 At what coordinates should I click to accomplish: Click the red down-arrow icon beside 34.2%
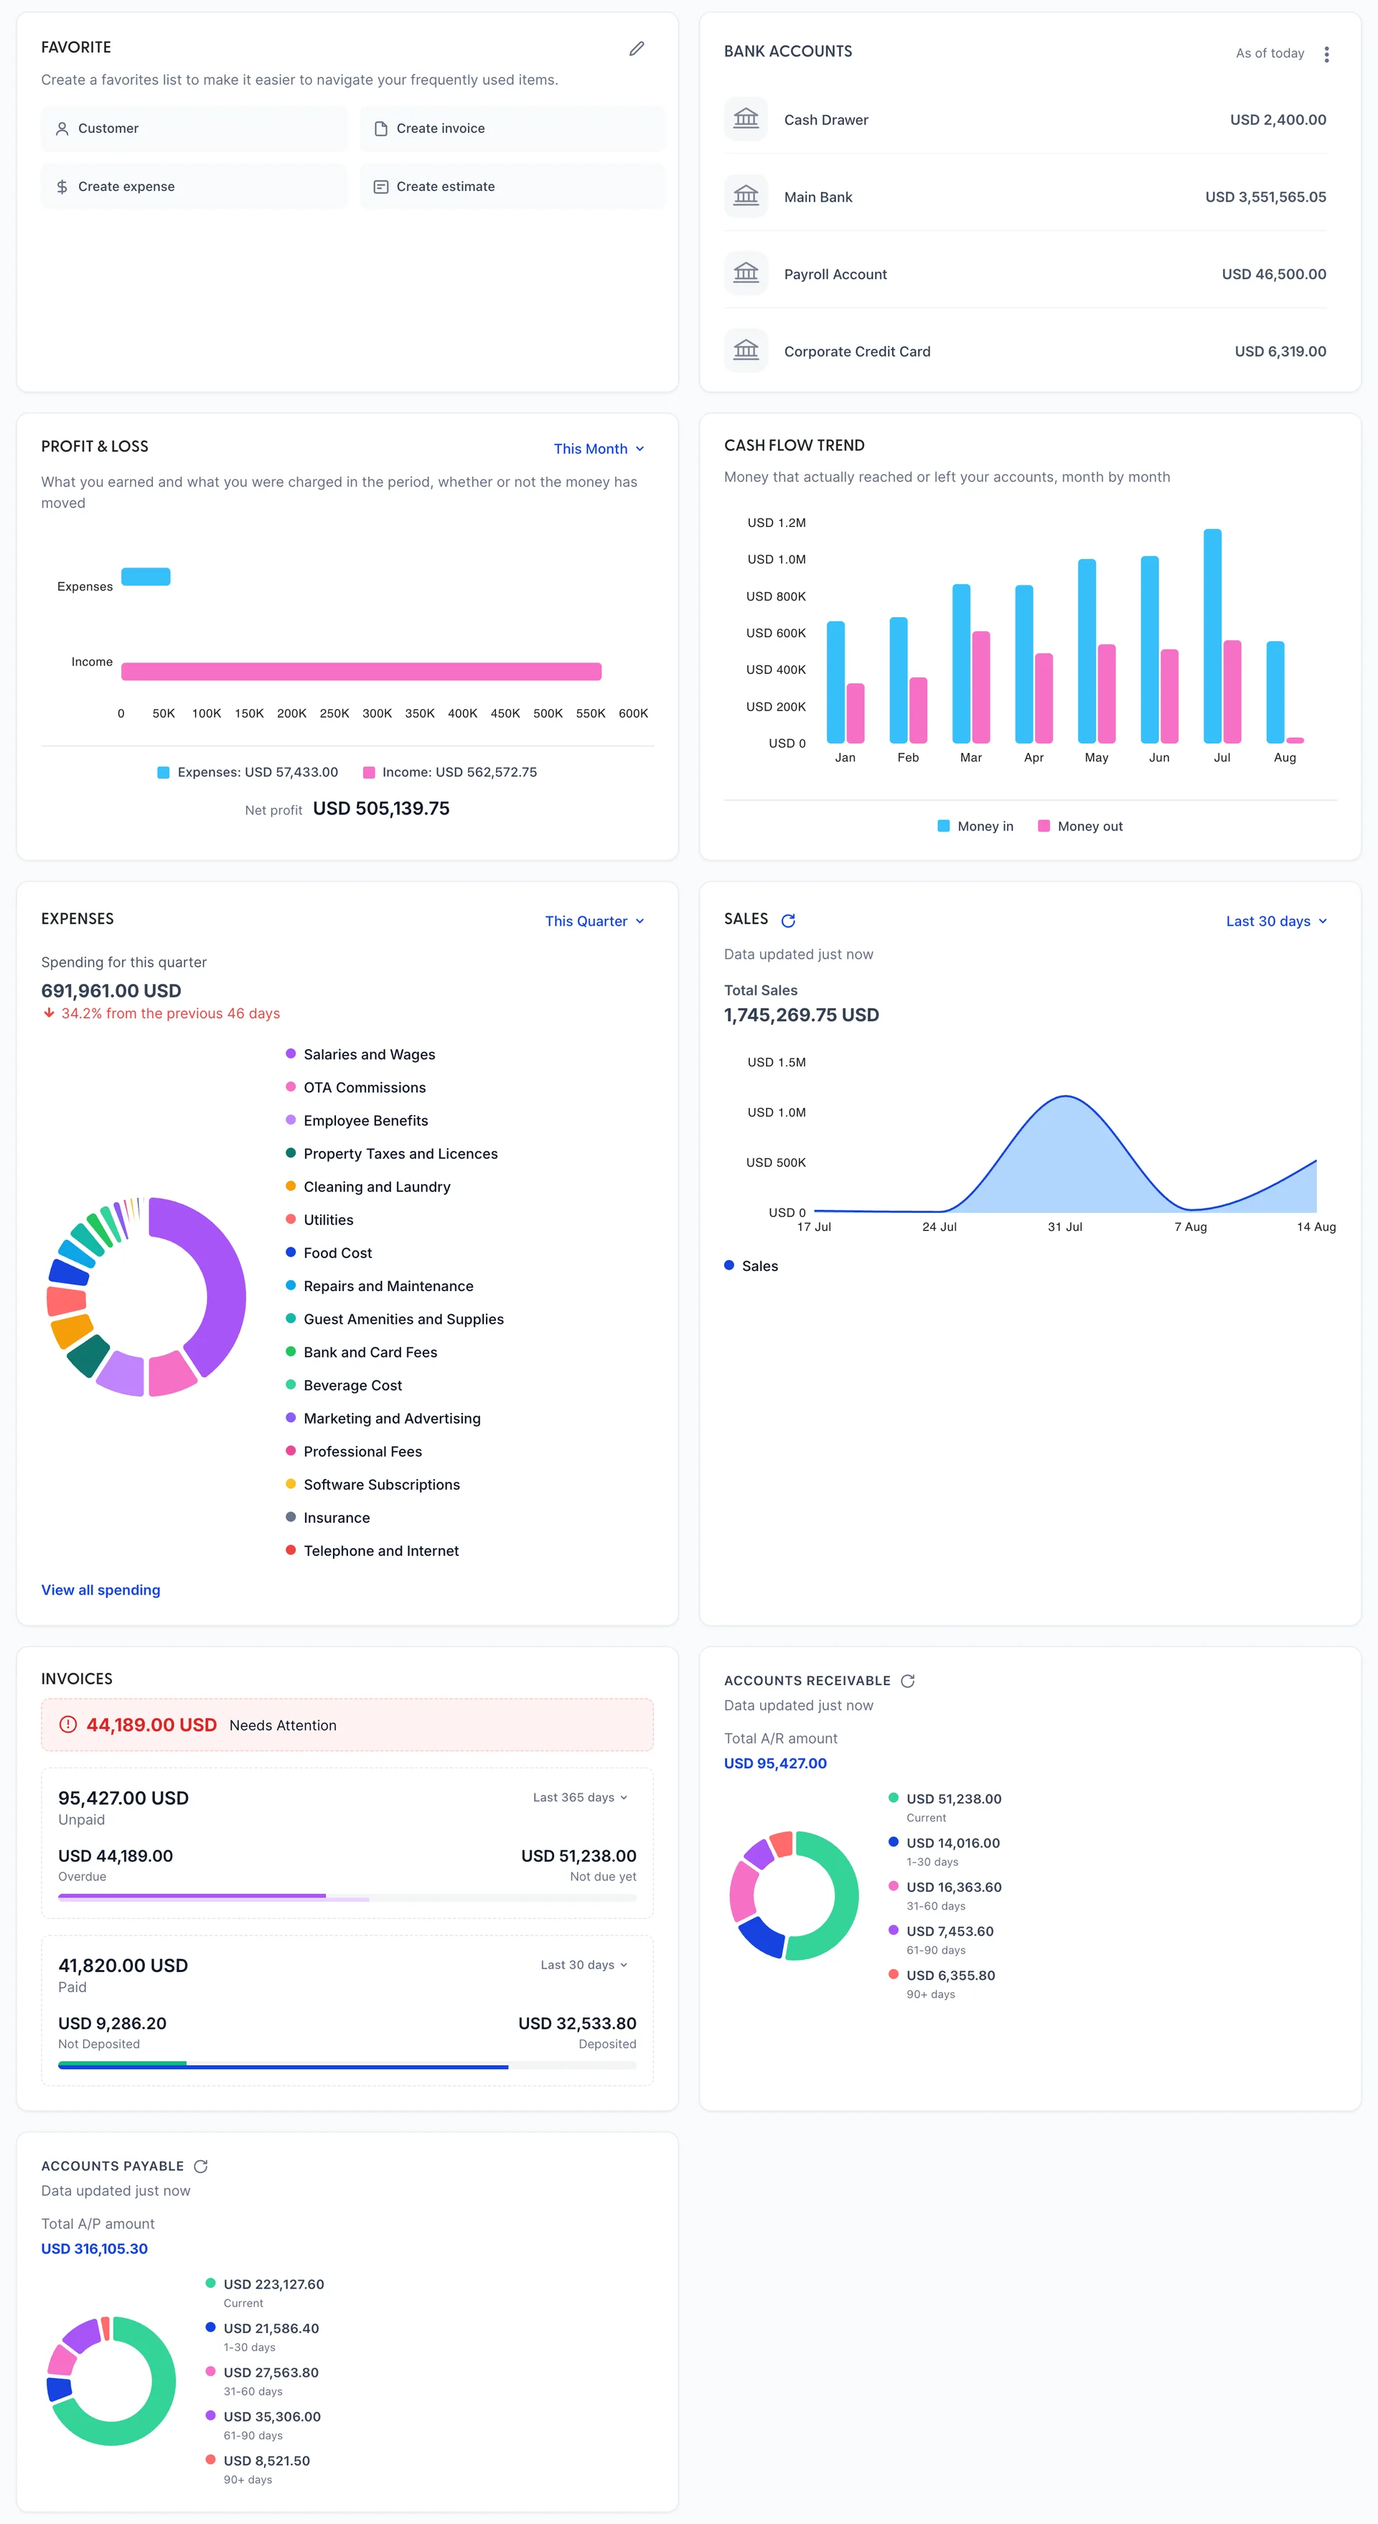pyautogui.click(x=49, y=1013)
